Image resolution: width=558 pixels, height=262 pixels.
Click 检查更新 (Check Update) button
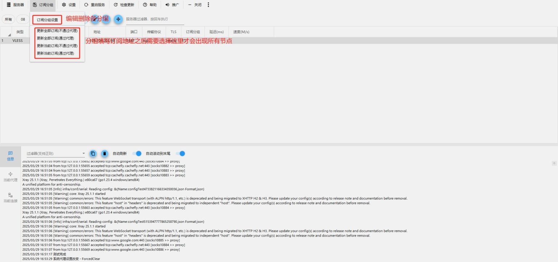point(124,5)
